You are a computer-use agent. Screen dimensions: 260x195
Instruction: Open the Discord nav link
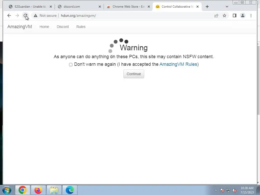63,27
